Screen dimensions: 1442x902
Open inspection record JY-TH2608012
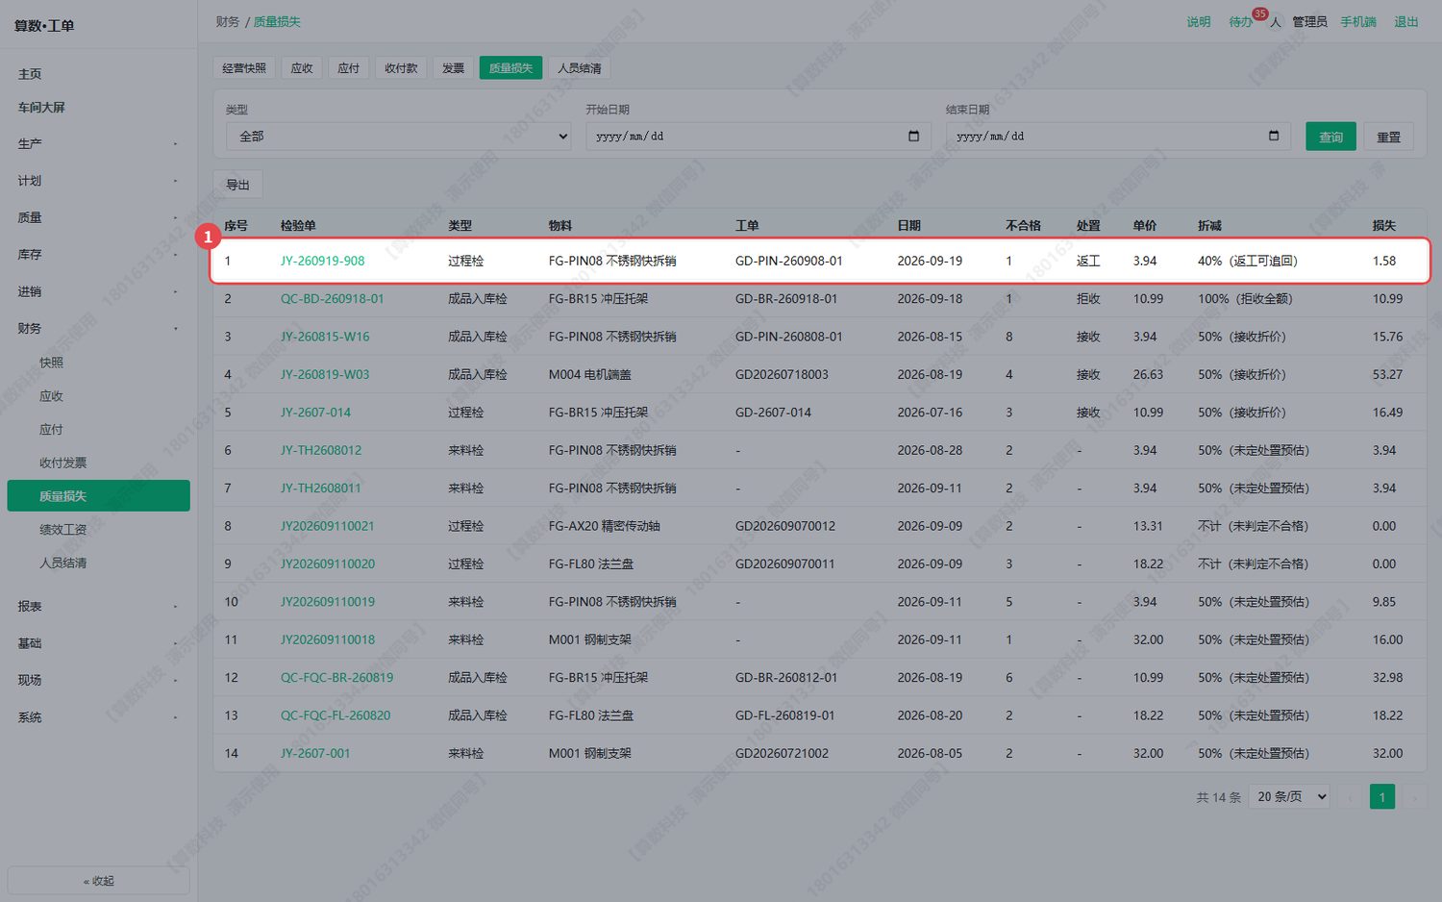click(321, 450)
